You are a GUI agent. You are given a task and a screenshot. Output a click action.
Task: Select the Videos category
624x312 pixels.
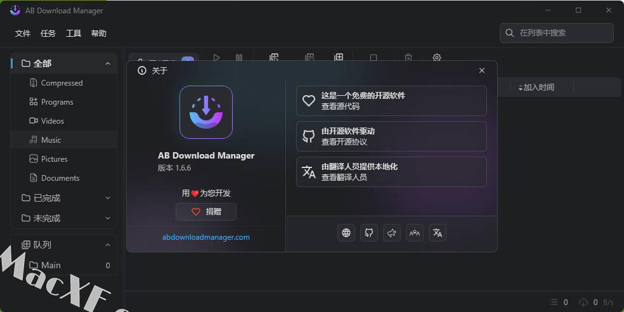coord(63,120)
